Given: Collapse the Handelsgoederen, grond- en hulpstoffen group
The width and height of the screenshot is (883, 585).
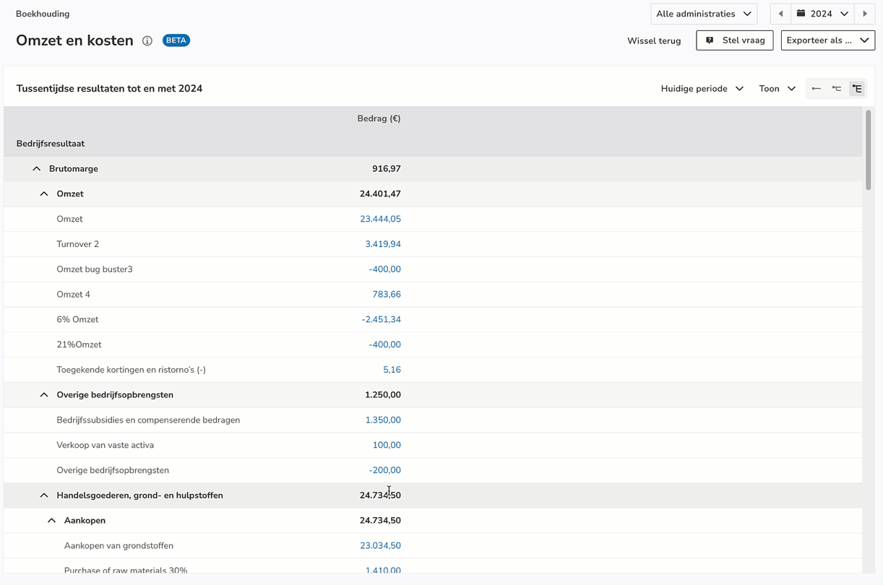Looking at the screenshot, I should [44, 495].
